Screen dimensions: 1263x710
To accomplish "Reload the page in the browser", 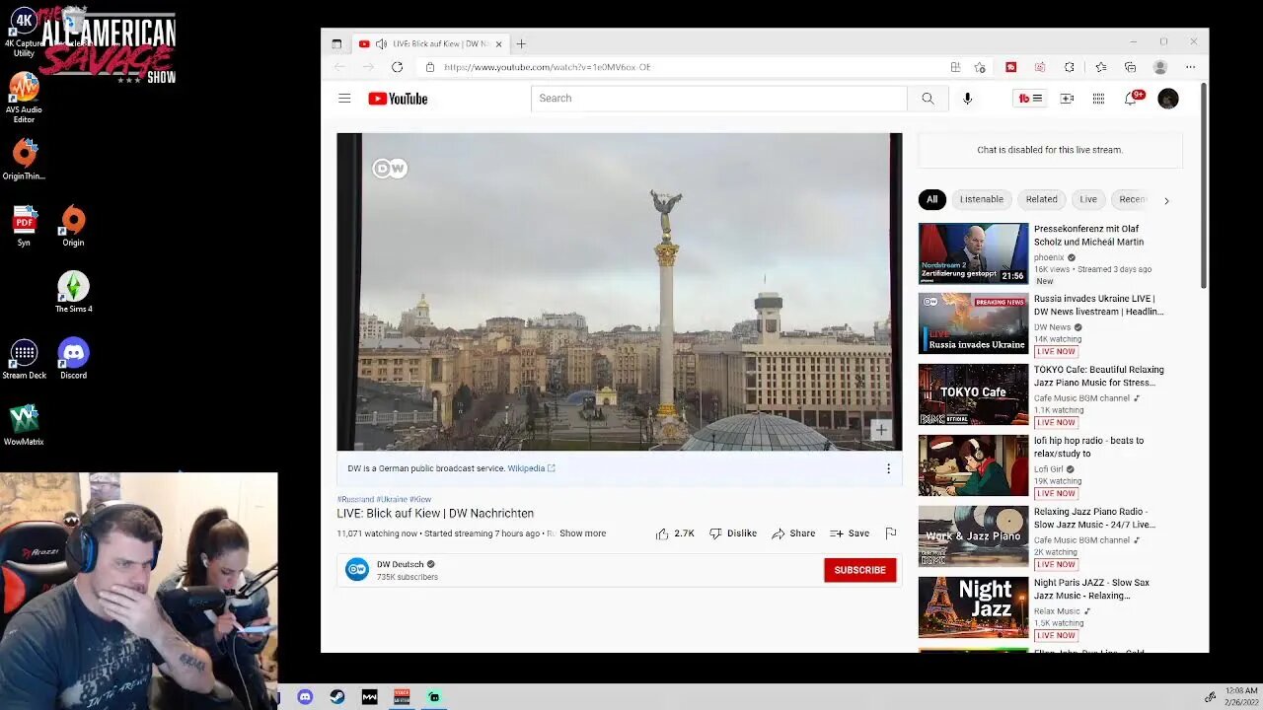I will tap(397, 67).
